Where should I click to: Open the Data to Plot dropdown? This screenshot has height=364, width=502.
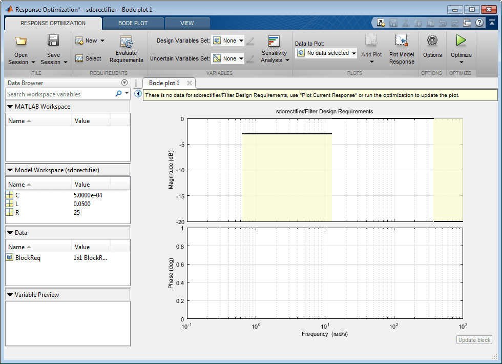353,53
